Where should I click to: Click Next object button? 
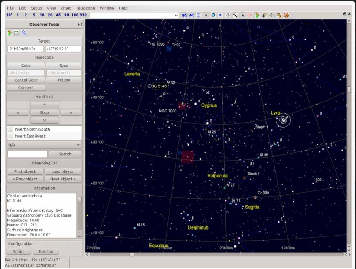click(63, 179)
